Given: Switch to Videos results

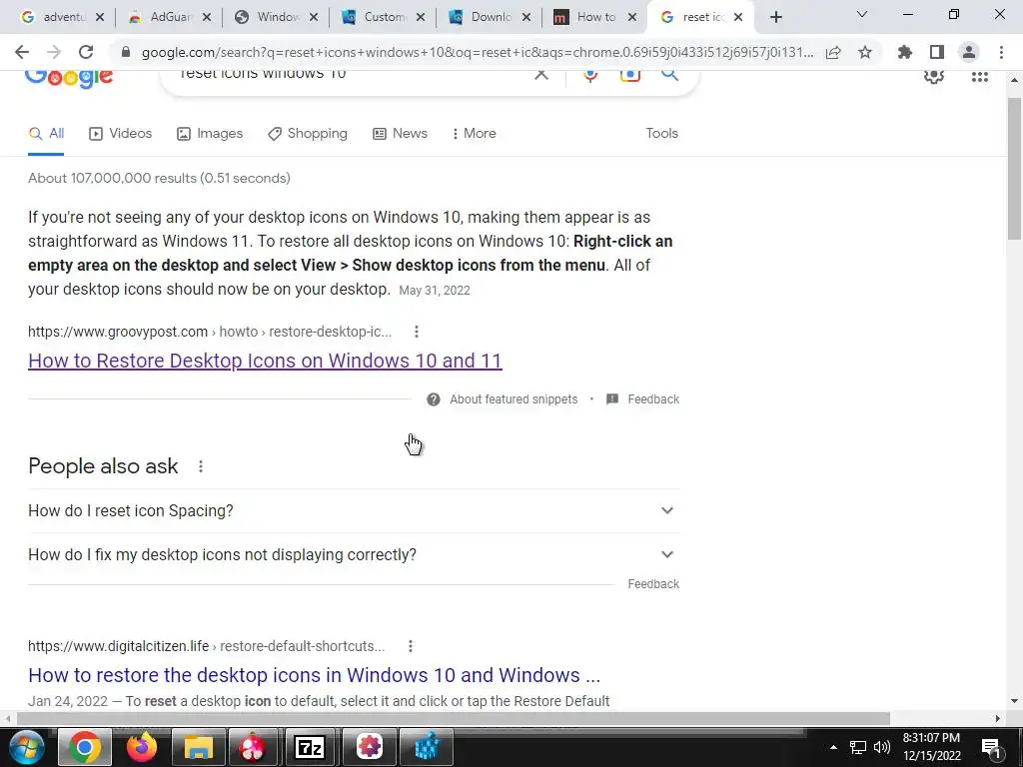Looking at the screenshot, I should click(x=120, y=133).
